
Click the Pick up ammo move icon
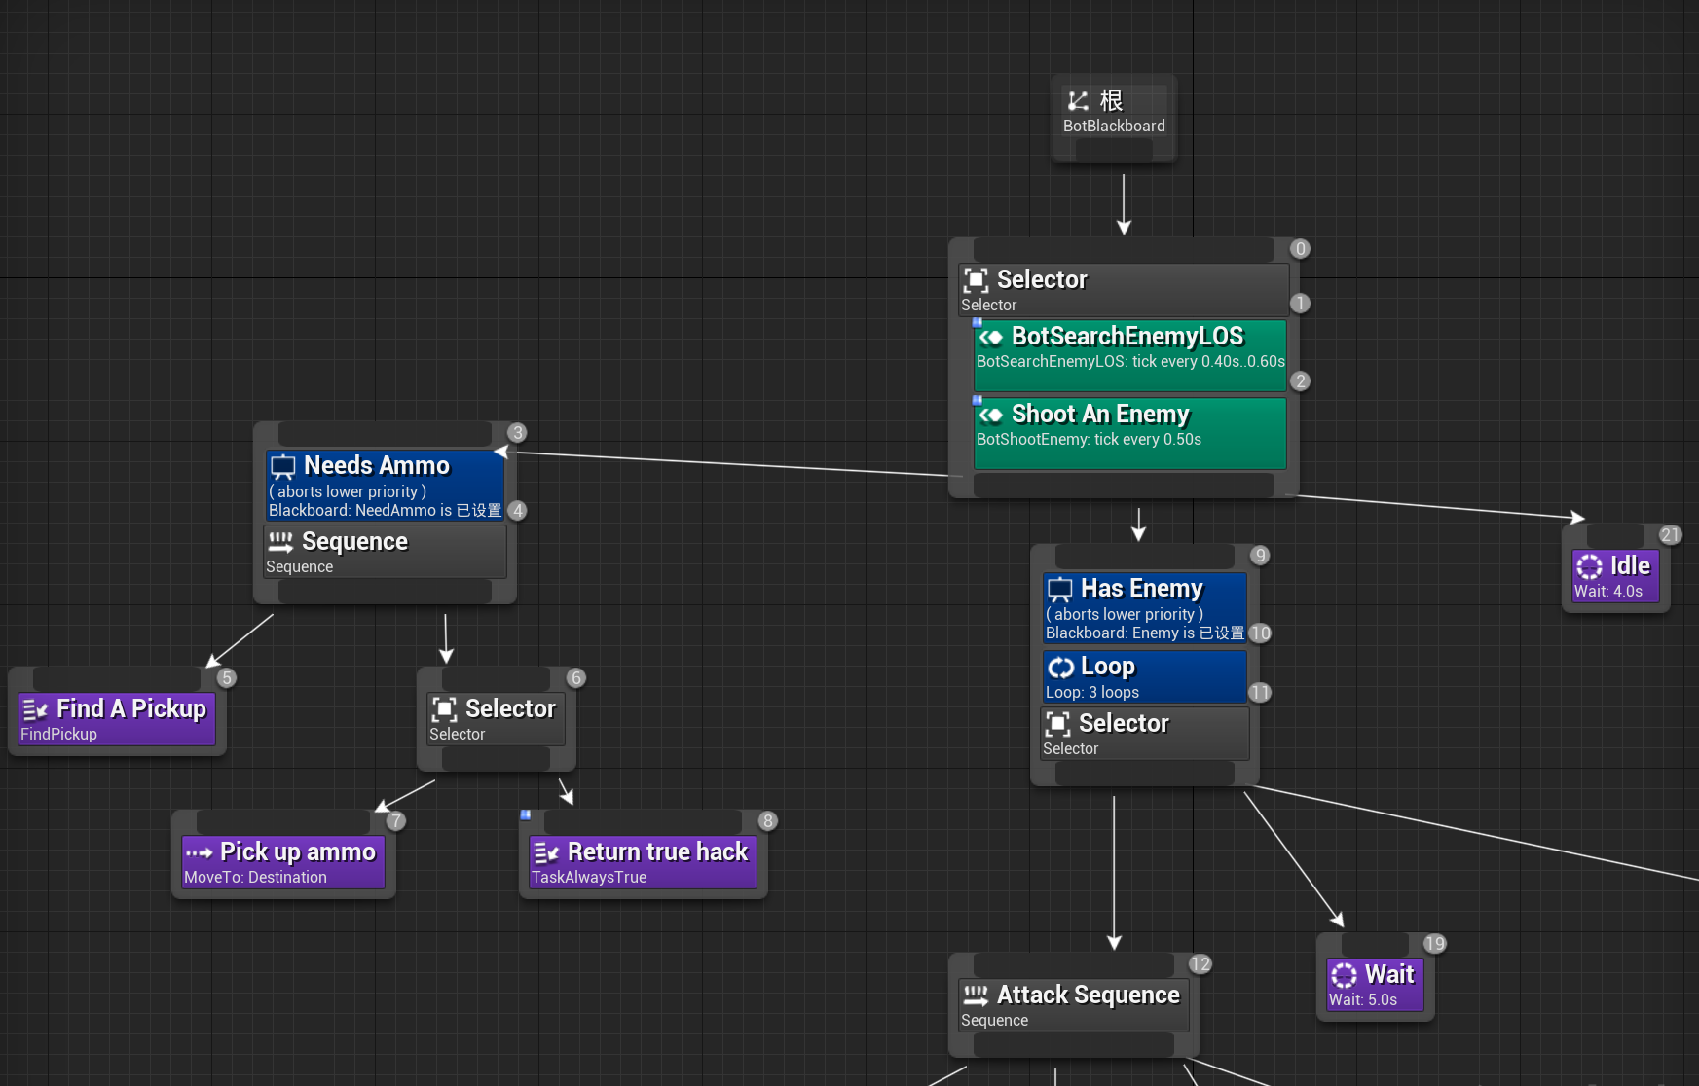tap(199, 852)
